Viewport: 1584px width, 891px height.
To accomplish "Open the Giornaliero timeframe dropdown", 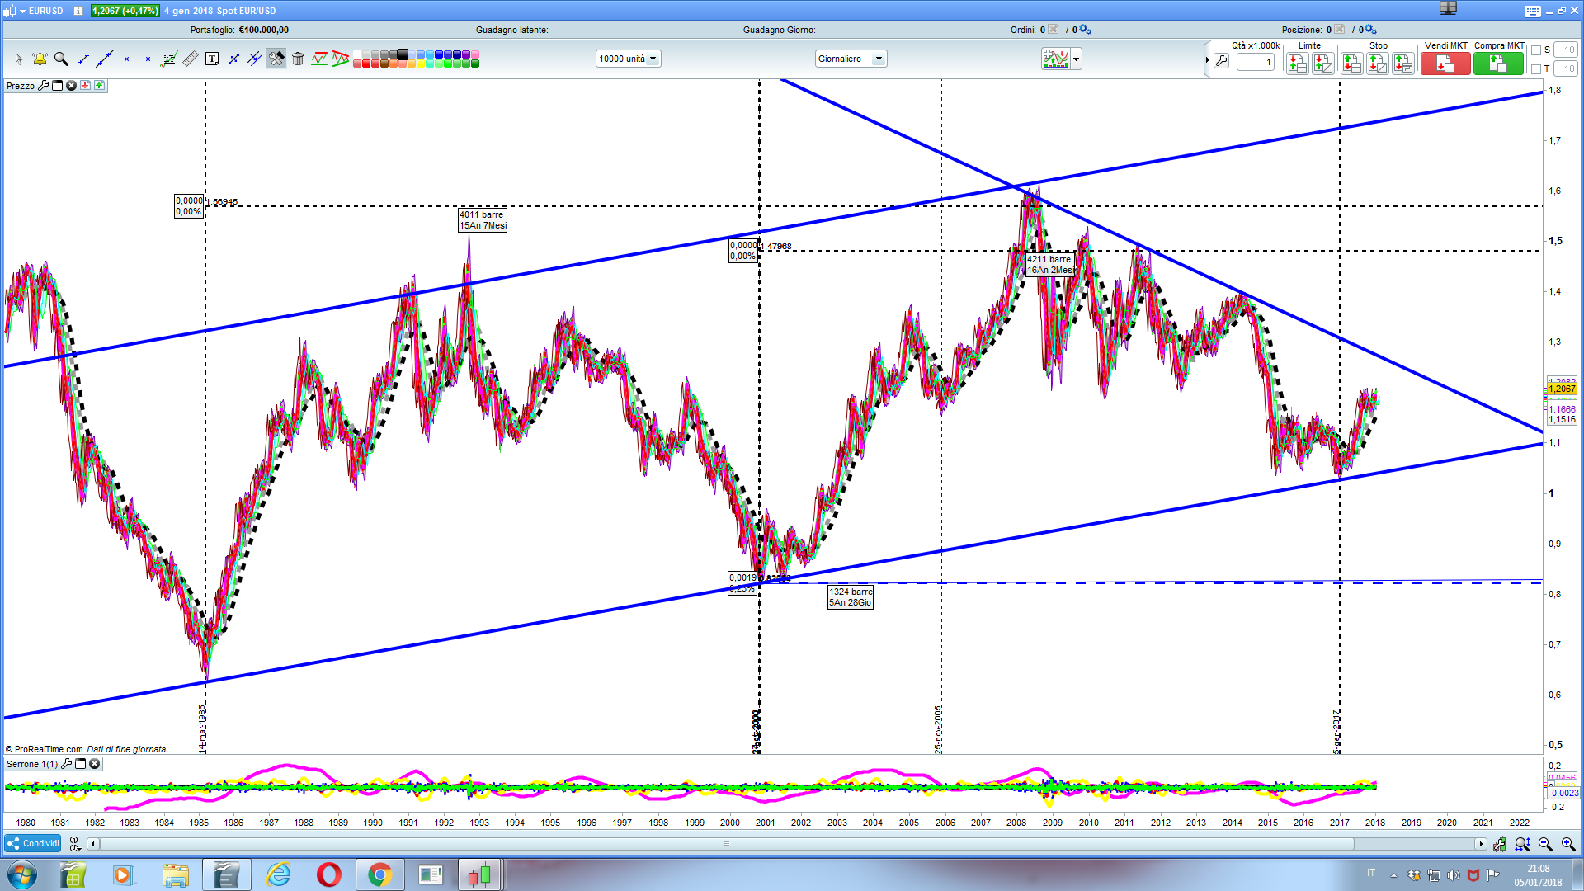I will coord(851,59).
